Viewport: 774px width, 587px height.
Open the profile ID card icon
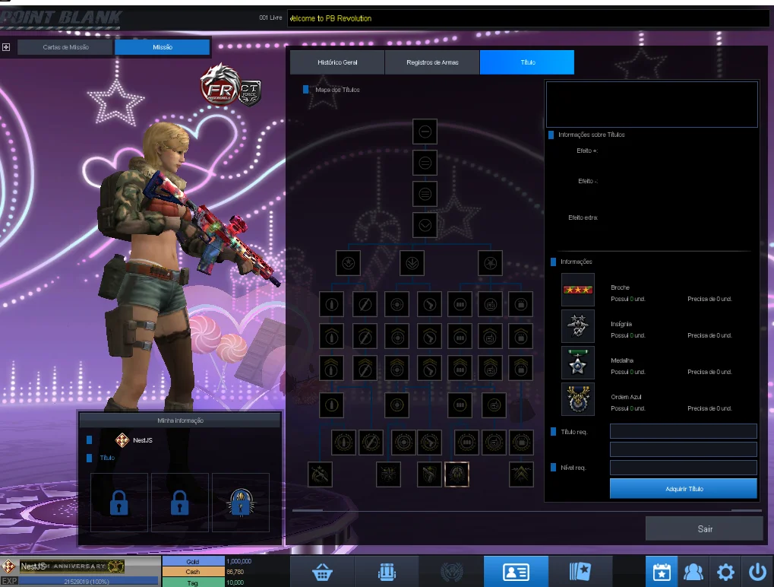[x=516, y=573]
